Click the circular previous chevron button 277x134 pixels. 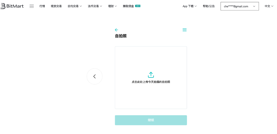click(x=94, y=76)
